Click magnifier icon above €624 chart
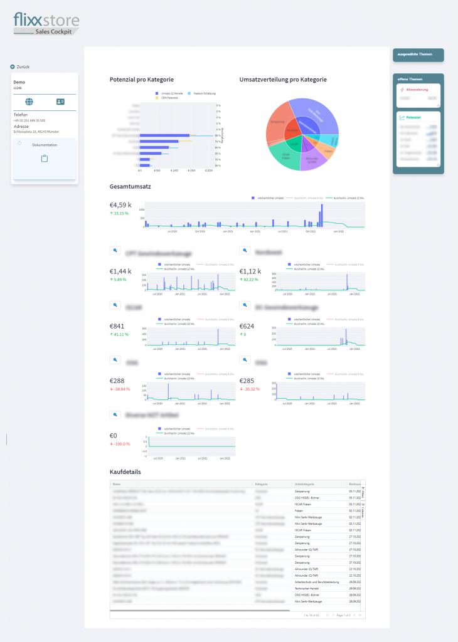Image resolution: width=458 pixels, height=642 pixels. (245, 305)
